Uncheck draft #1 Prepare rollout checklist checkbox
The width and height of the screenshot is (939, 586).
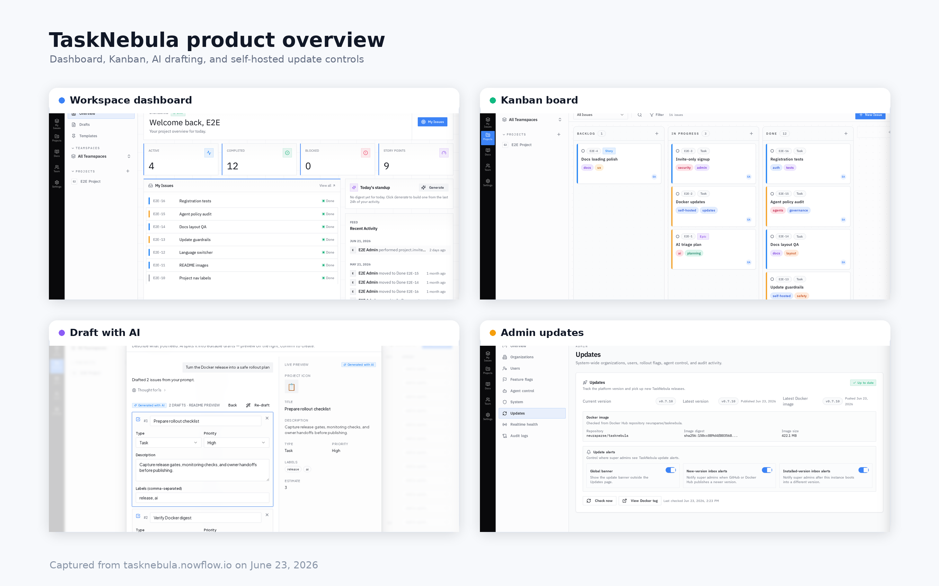click(138, 419)
